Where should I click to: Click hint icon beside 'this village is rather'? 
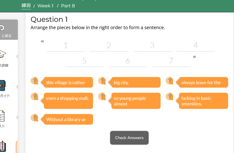click(34, 81)
